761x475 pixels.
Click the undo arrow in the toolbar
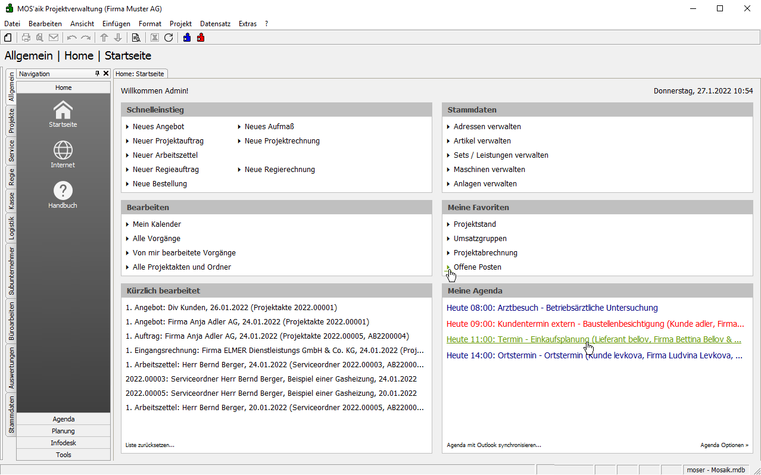tap(72, 37)
